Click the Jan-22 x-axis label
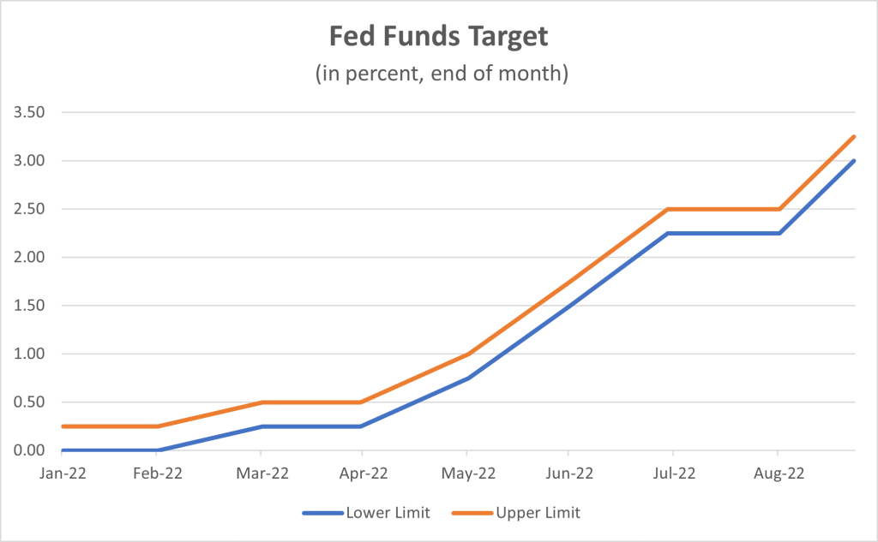 click(x=63, y=473)
